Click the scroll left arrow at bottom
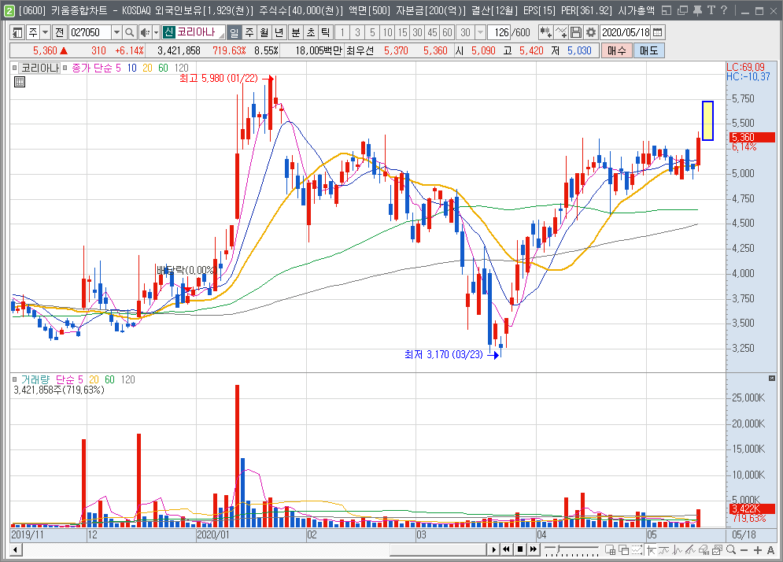Image resolution: width=783 pixels, height=562 pixels. click(x=16, y=550)
